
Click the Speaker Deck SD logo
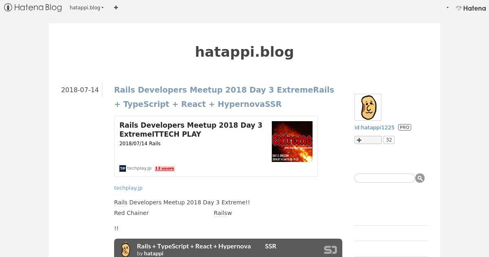(330, 250)
